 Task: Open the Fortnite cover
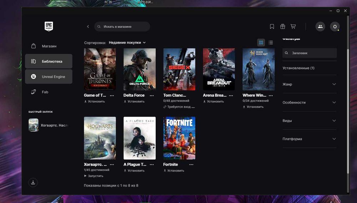pos(179,138)
